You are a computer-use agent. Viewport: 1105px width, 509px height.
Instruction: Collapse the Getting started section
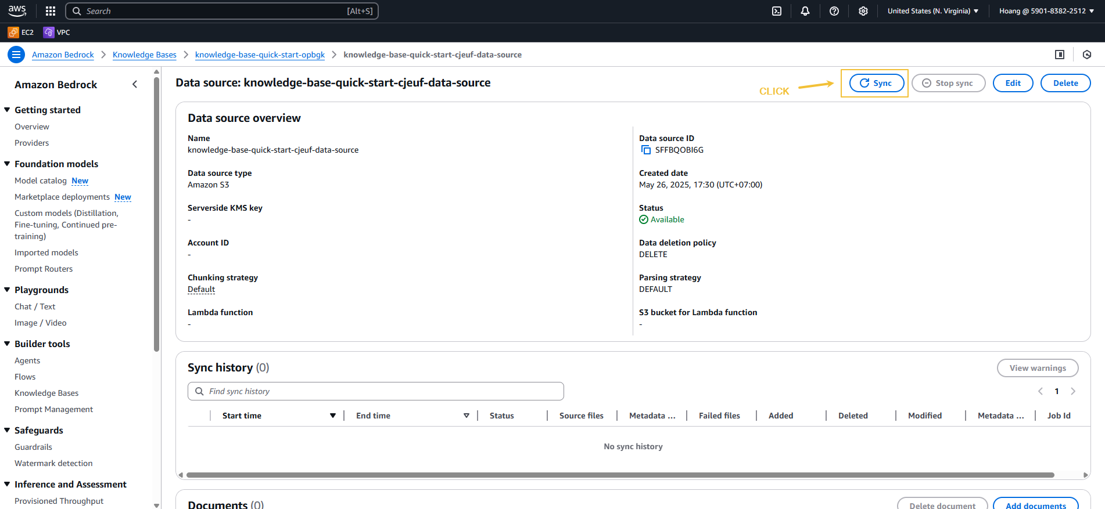click(8, 110)
